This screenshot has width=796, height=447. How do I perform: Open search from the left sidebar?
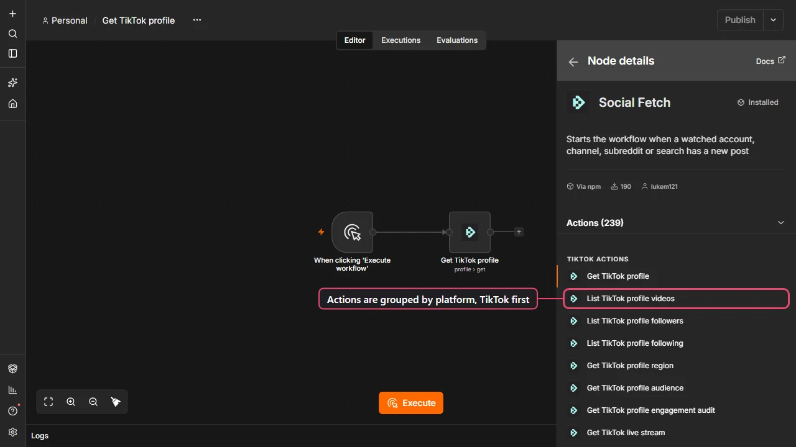pyautogui.click(x=12, y=34)
